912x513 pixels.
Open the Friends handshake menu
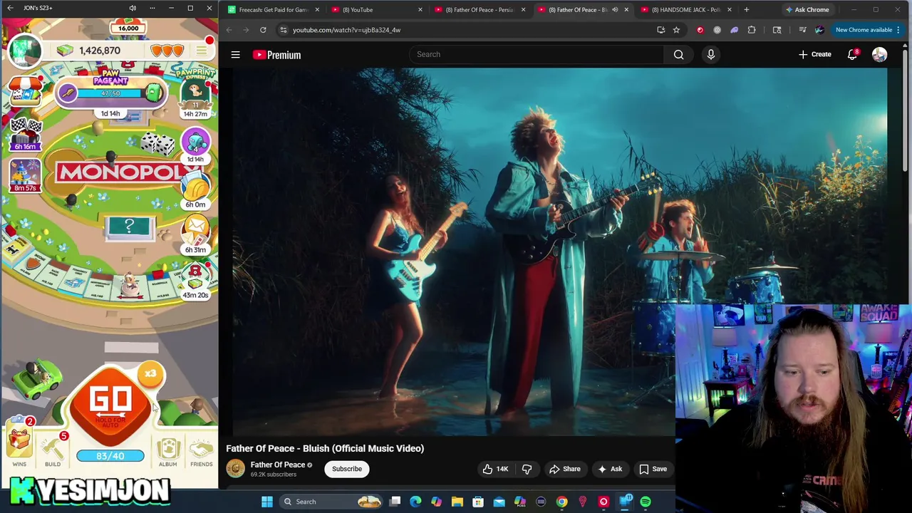click(202, 452)
